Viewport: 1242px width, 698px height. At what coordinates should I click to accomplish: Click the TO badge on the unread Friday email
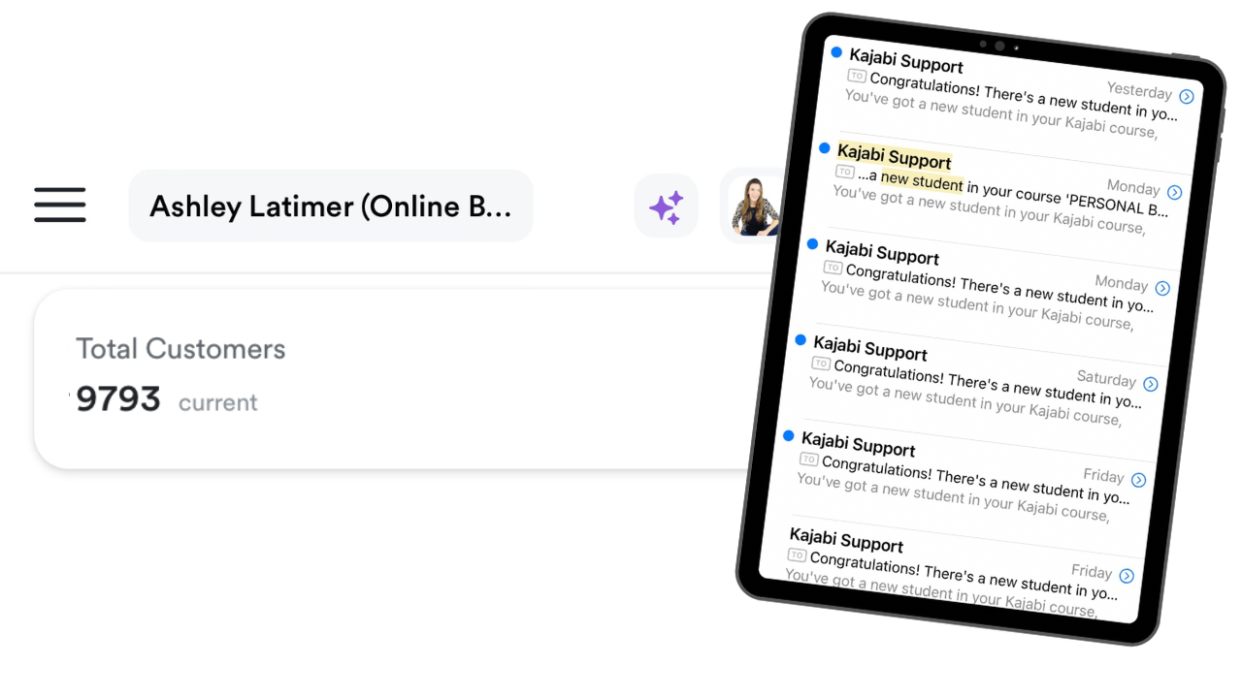click(x=809, y=460)
